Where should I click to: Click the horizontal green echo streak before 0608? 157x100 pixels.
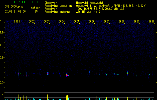click(117, 74)
